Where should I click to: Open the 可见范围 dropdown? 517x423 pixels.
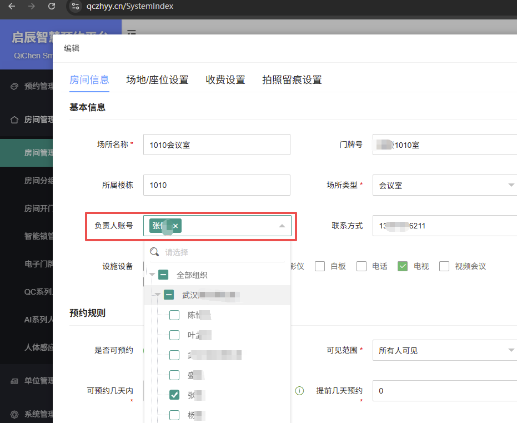pyautogui.click(x=445, y=350)
